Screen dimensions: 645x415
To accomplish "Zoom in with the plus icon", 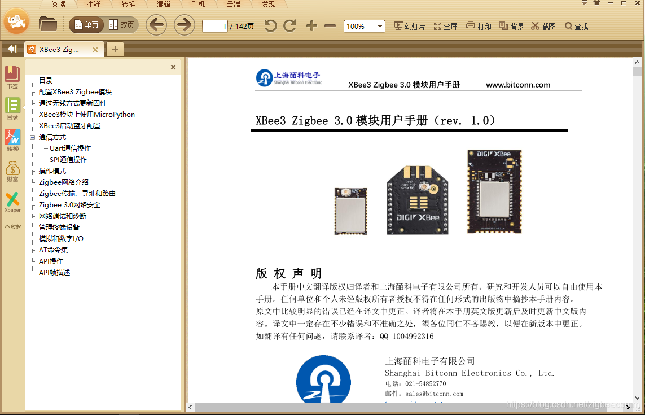I will pyautogui.click(x=312, y=26).
